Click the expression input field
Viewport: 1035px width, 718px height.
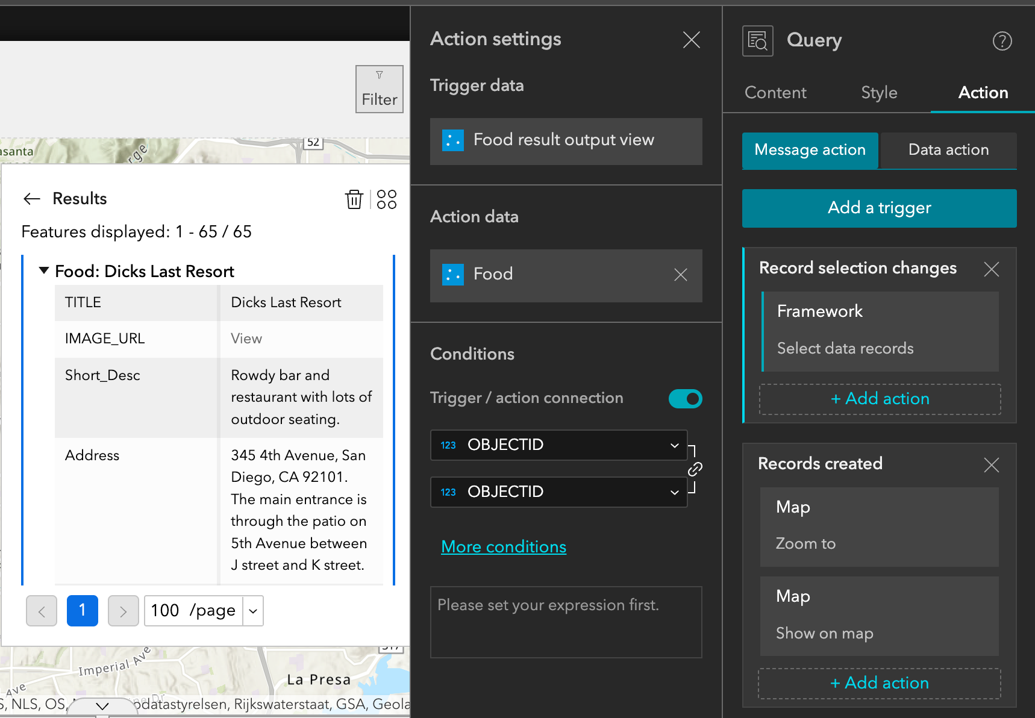(x=565, y=622)
